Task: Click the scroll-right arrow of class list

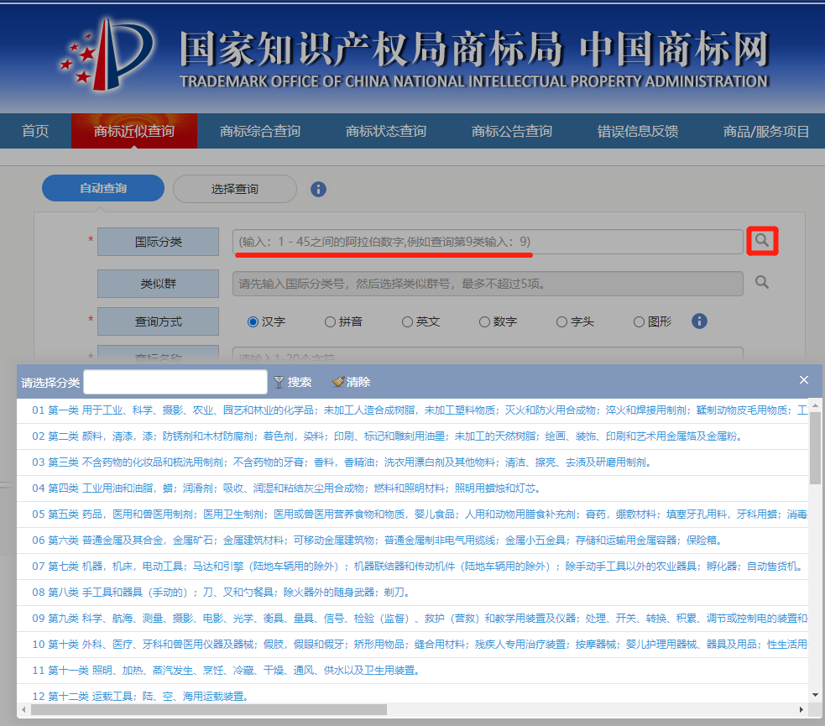Action: click(801, 710)
